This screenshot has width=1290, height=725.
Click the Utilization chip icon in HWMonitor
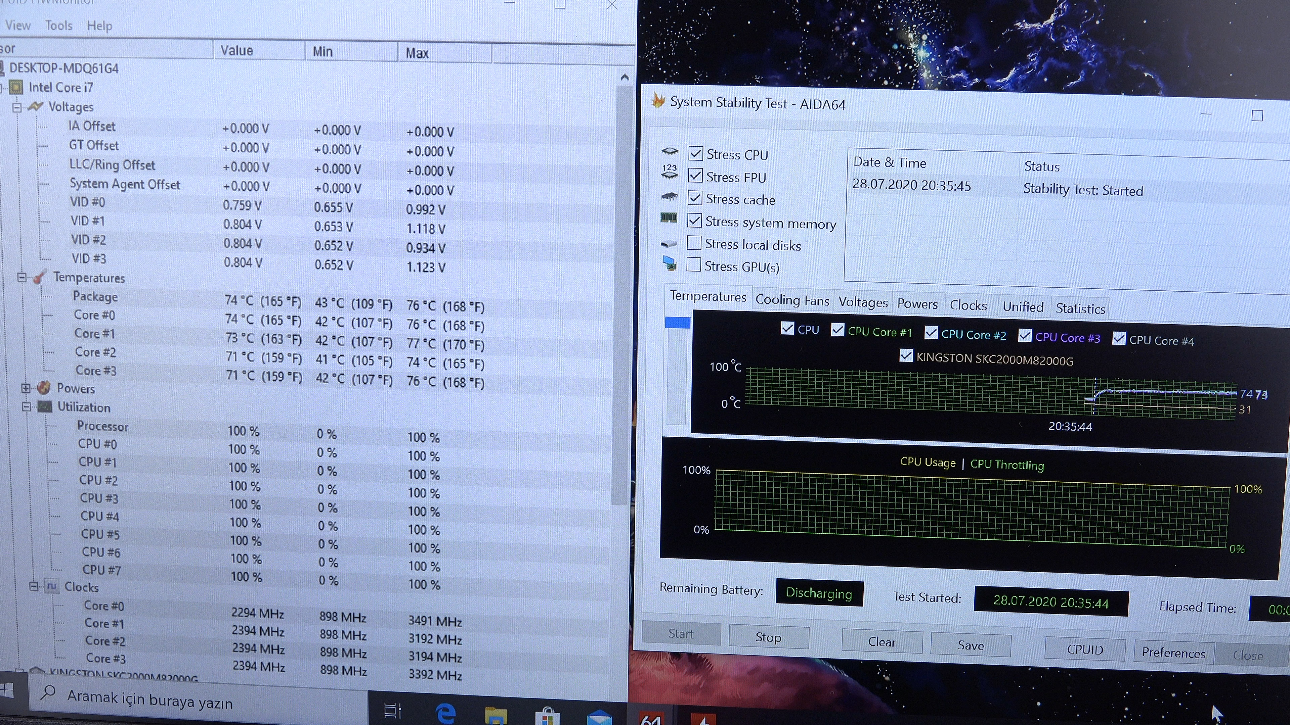pos(45,407)
